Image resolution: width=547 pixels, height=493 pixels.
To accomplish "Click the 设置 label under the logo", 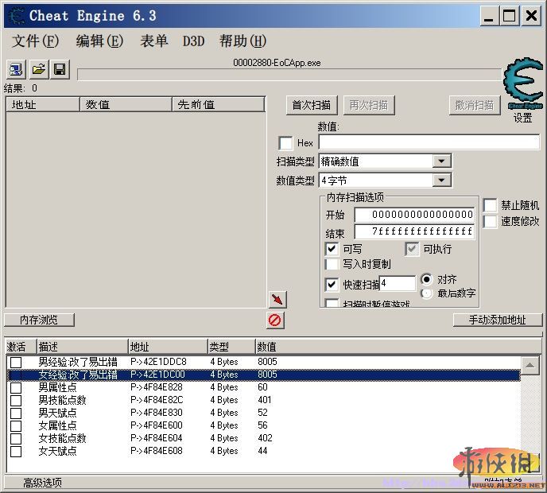I will tap(523, 118).
